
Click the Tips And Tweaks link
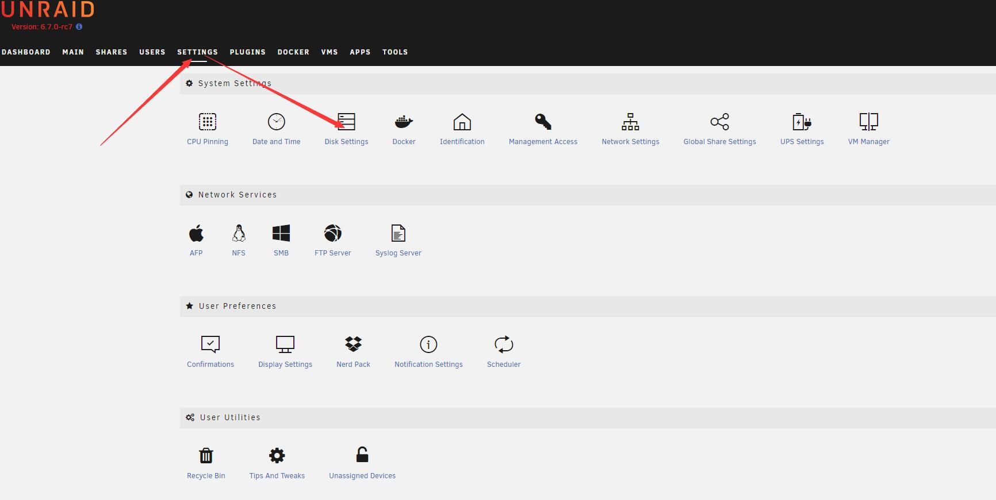click(277, 476)
